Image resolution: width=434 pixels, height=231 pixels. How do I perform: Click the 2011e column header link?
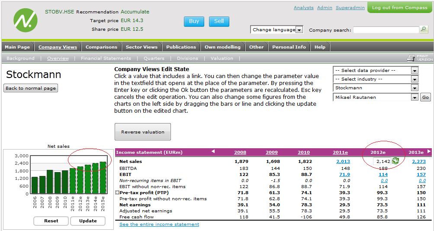[x=340, y=152]
